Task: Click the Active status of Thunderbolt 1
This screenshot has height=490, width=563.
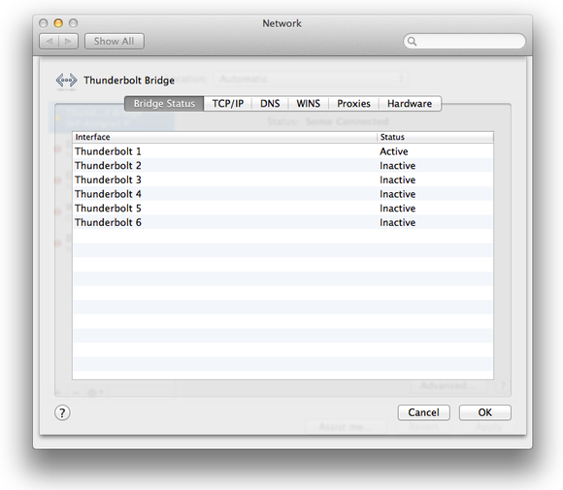Action: 393,151
